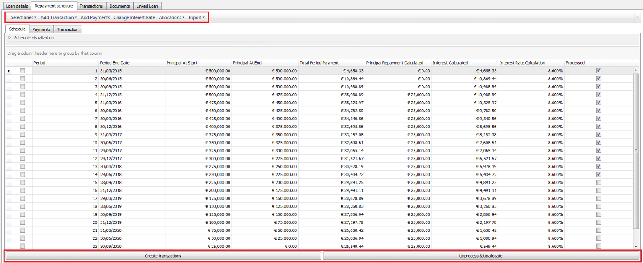Tick the selection checkbox for period 1
This screenshot has width=643, height=263.
point(22,71)
